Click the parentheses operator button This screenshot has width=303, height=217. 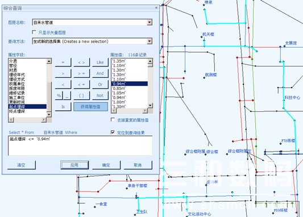(81, 95)
